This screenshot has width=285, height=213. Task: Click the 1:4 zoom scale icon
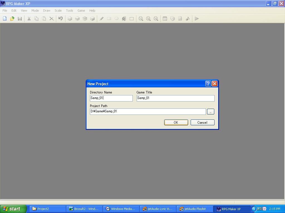(156, 19)
